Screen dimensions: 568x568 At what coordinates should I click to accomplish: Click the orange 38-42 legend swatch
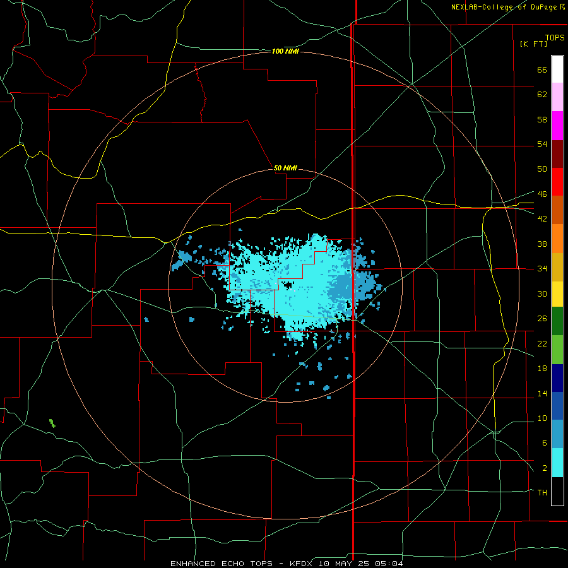[557, 239]
